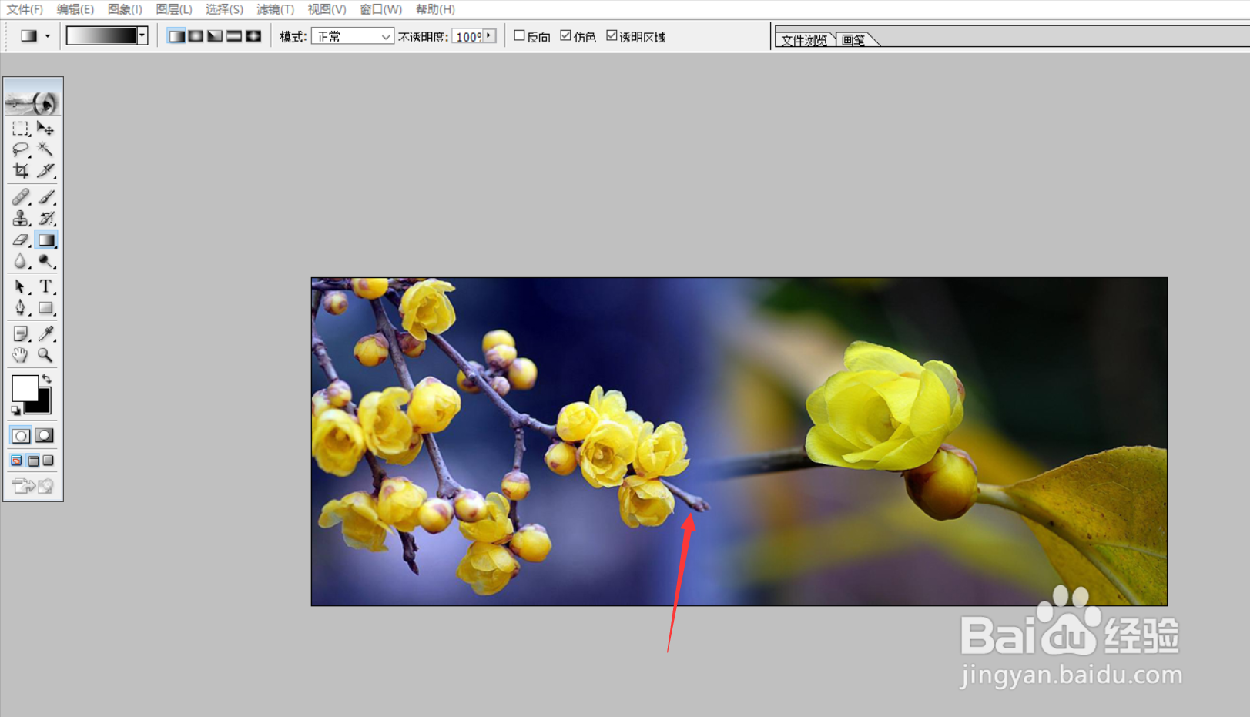Open the opacity slider arrow
1250x717 pixels.
point(489,36)
